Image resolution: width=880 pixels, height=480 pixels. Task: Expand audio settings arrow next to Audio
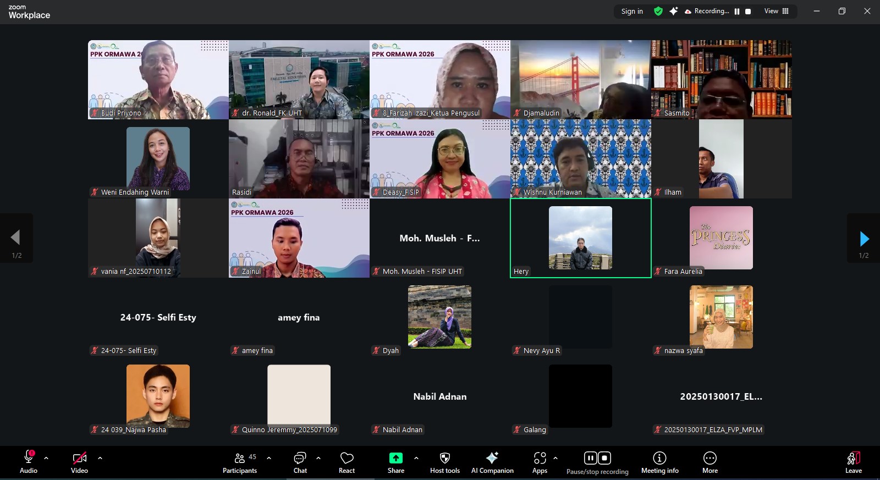point(46,457)
